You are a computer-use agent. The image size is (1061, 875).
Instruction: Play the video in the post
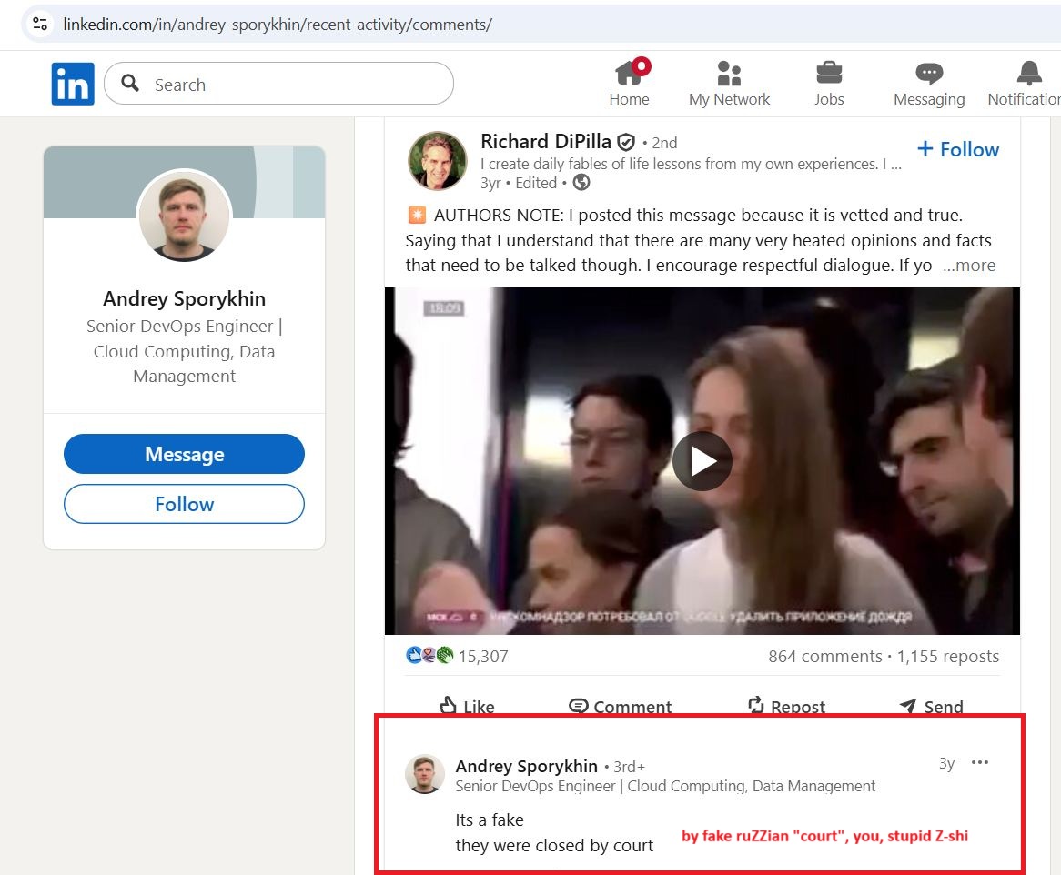tap(702, 460)
